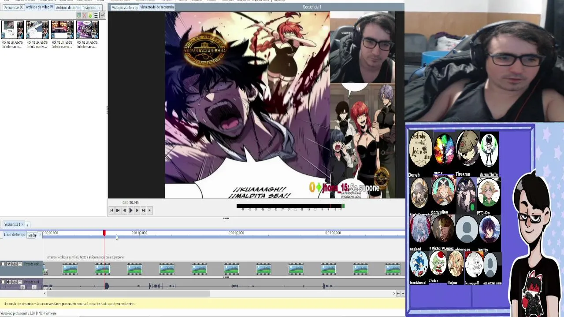
Task: Open the Archivos de audio tab
Action: tap(67, 7)
